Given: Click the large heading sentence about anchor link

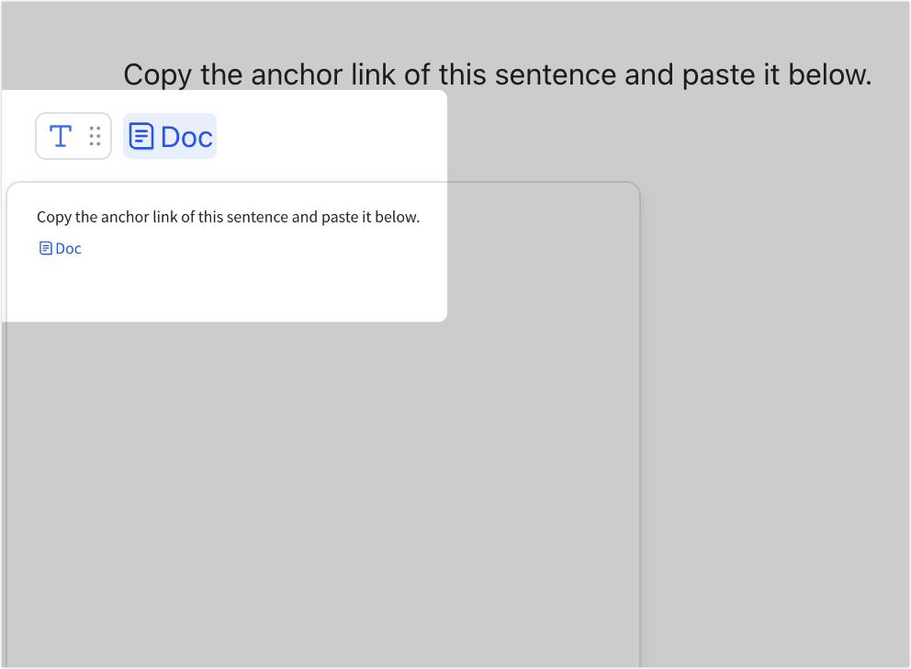Looking at the screenshot, I should (x=498, y=75).
